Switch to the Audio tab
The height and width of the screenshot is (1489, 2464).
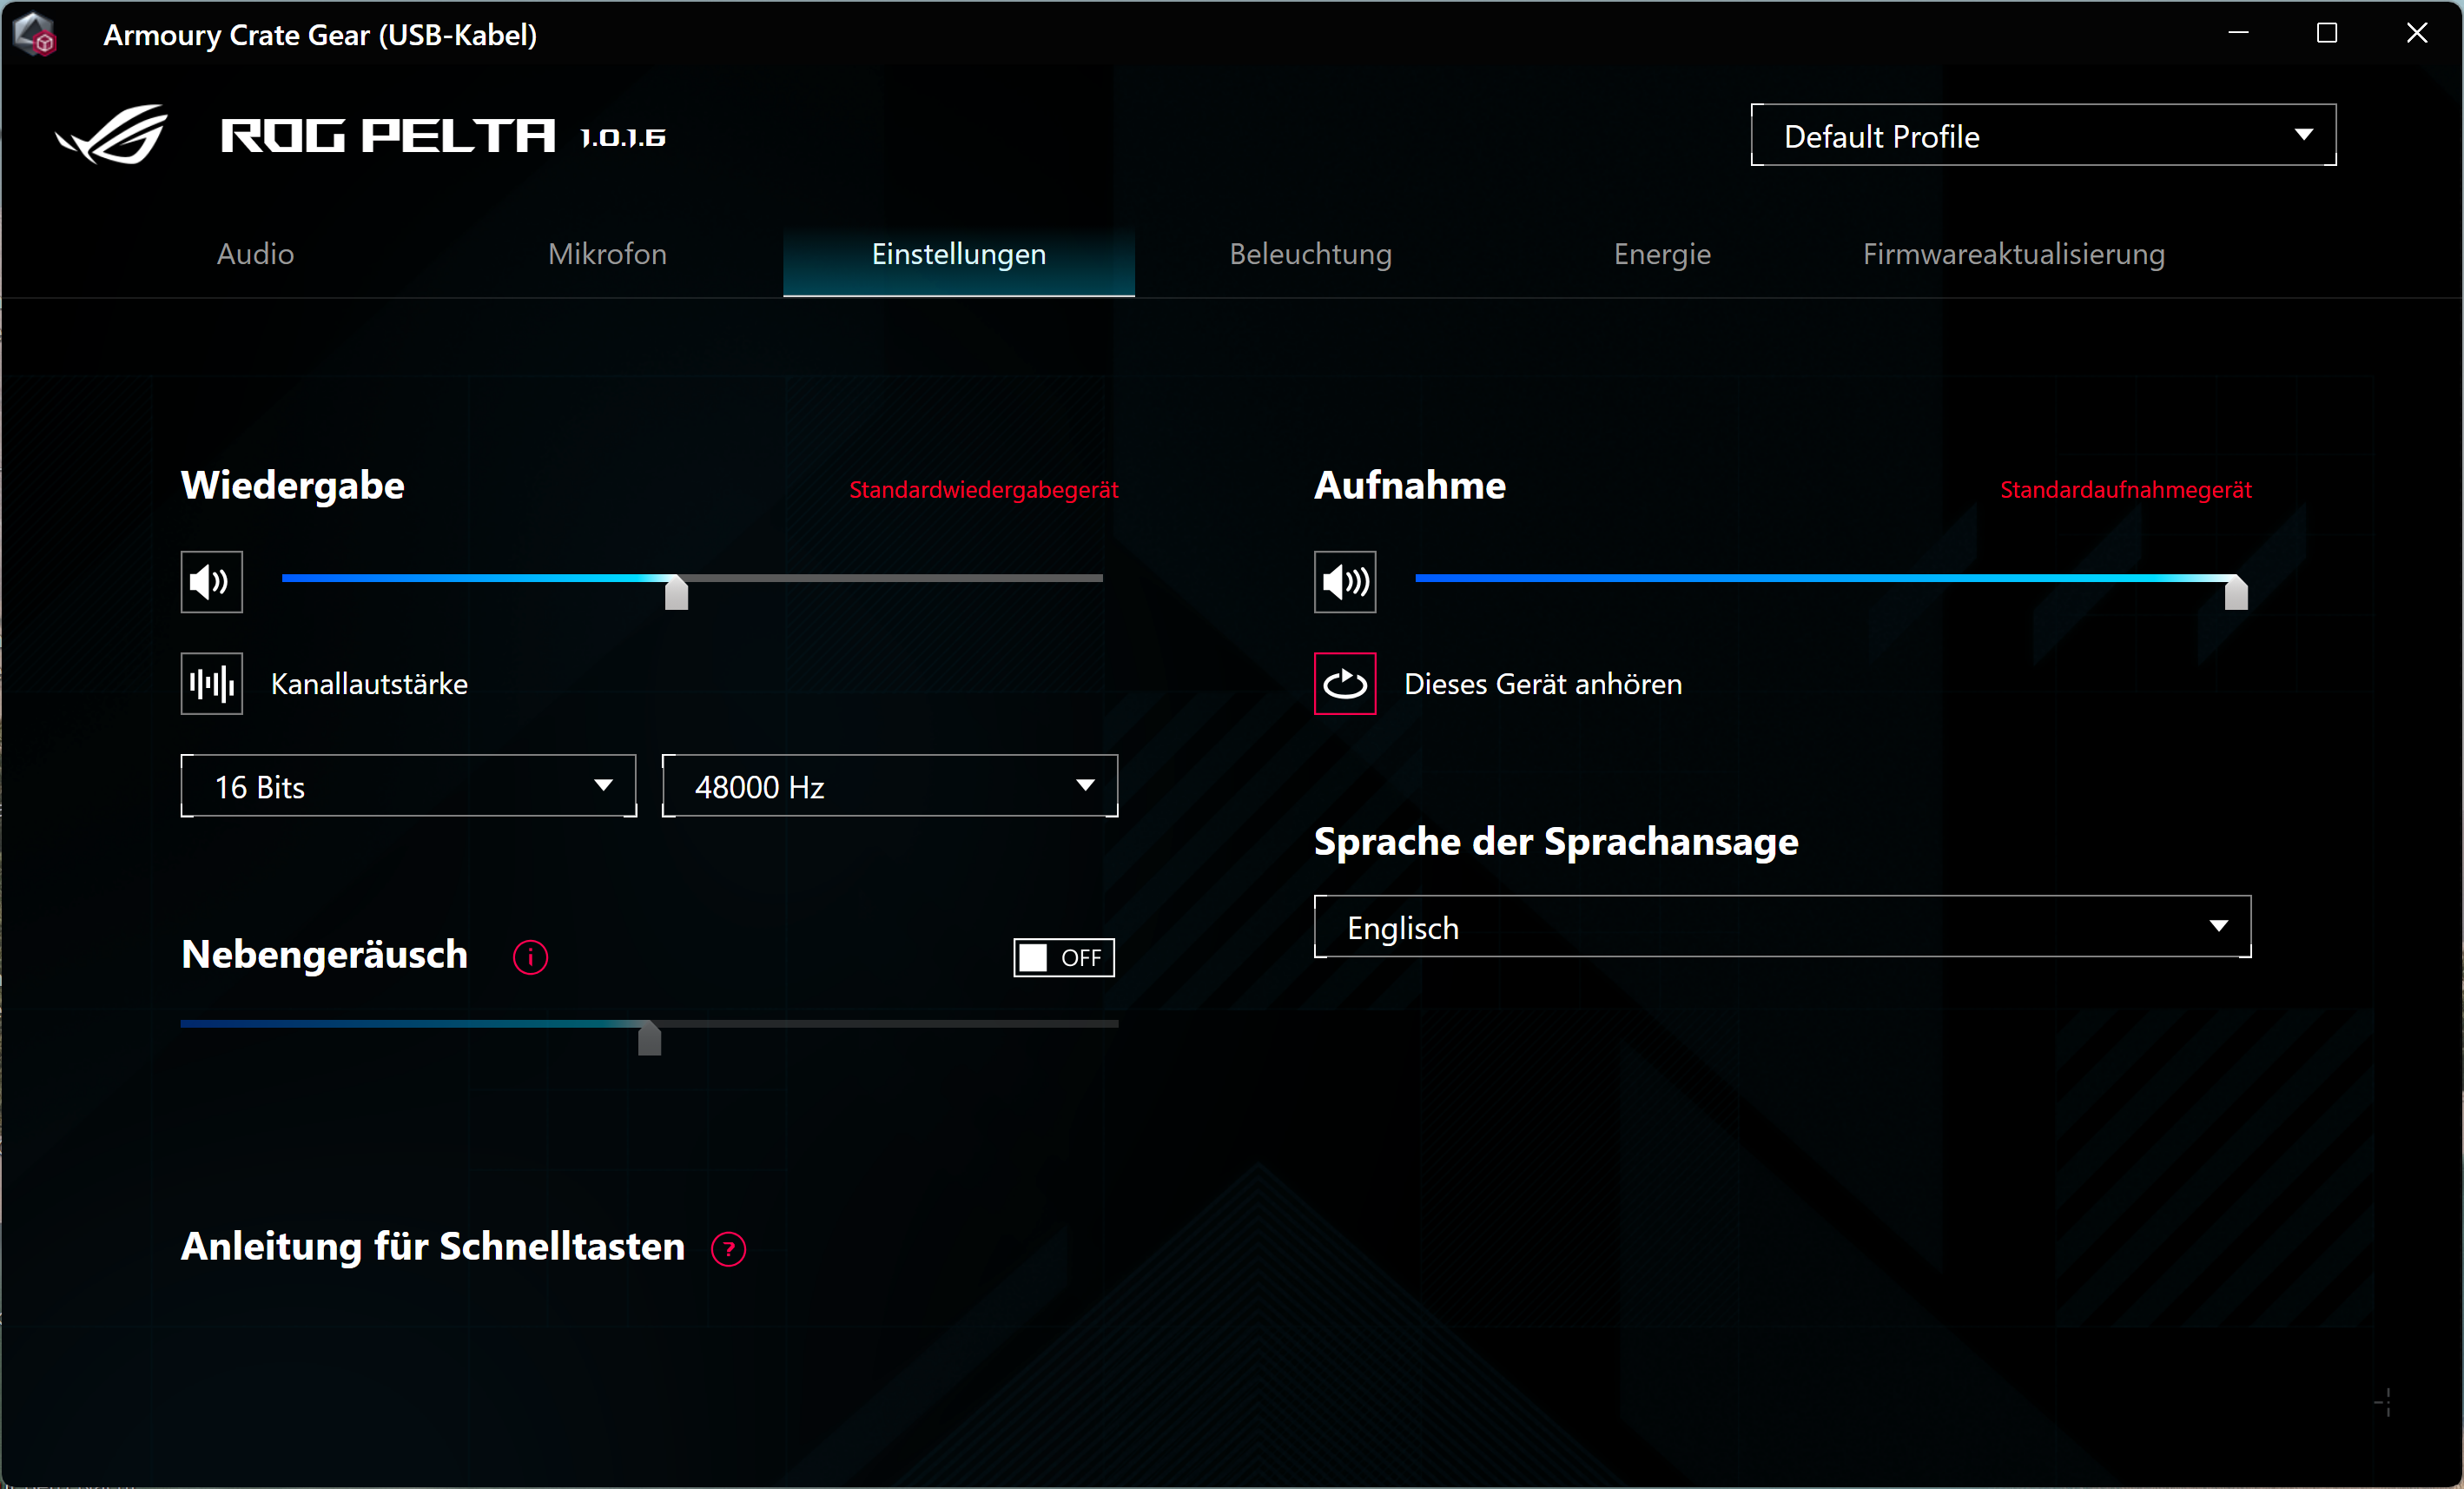[256, 254]
